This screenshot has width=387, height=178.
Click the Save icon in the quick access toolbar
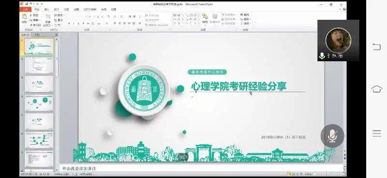26,4
